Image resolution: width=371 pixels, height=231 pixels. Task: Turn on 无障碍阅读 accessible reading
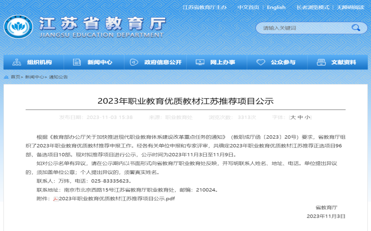[x=350, y=7]
